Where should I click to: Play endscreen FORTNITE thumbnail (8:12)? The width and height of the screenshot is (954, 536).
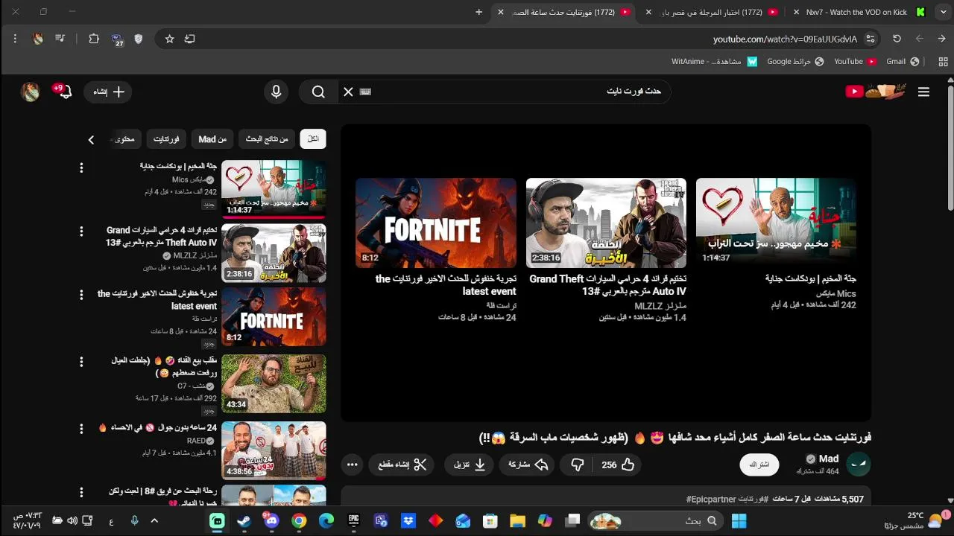436,223
